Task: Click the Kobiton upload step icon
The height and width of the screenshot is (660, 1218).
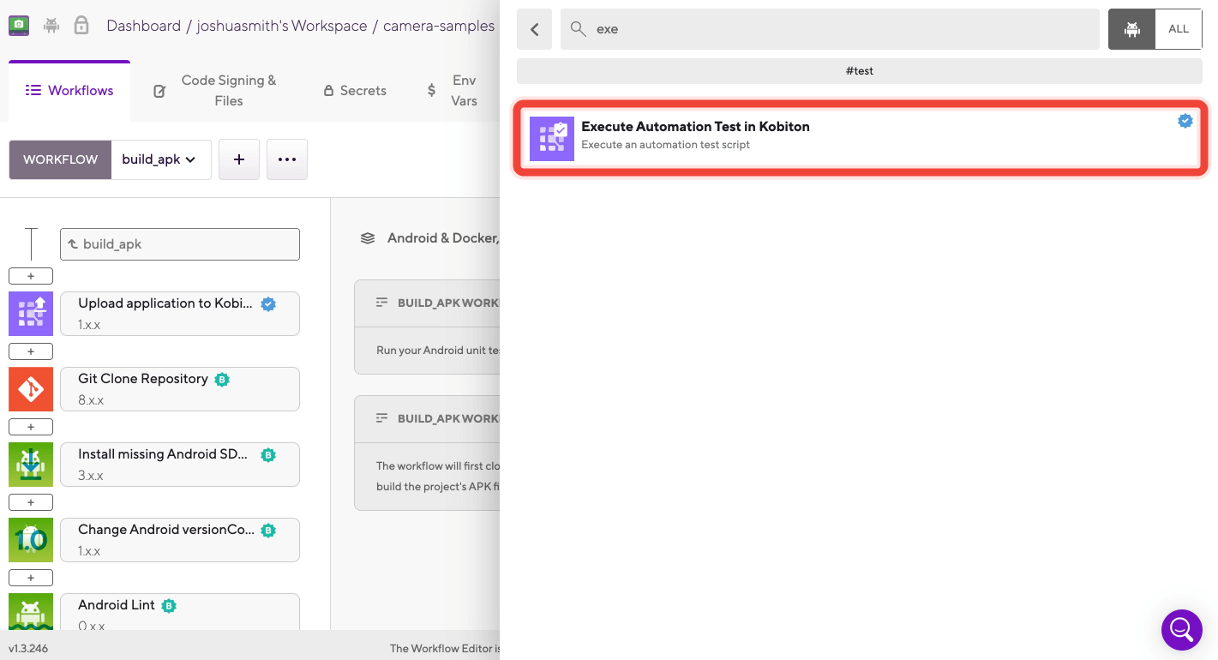Action: pyautogui.click(x=31, y=314)
